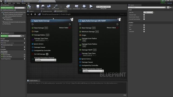
Task: Open the File menu
Action: point(2,3)
